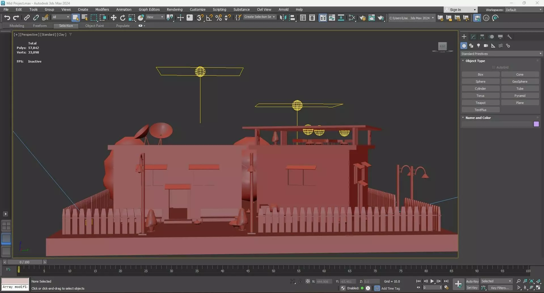Image resolution: width=544 pixels, height=293 pixels.
Task: Open the Layer Explorer from toolbar
Action: coord(312,18)
